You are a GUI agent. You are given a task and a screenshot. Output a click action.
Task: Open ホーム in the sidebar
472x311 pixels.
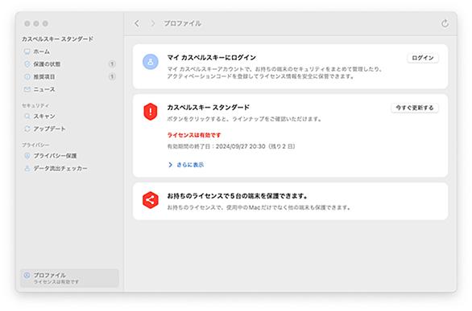click(69, 51)
